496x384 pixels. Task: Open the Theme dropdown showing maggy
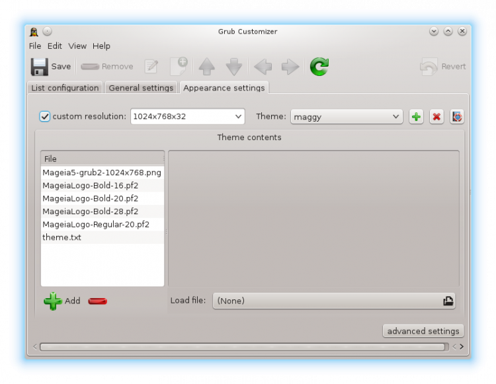(347, 116)
